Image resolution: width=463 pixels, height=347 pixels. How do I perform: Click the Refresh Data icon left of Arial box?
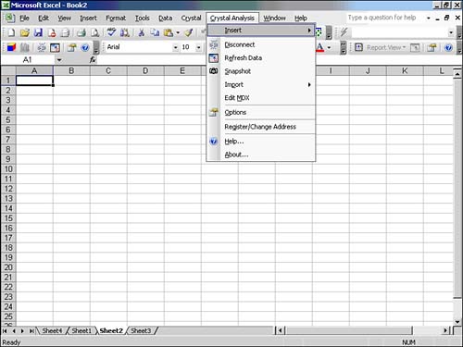(x=55, y=47)
